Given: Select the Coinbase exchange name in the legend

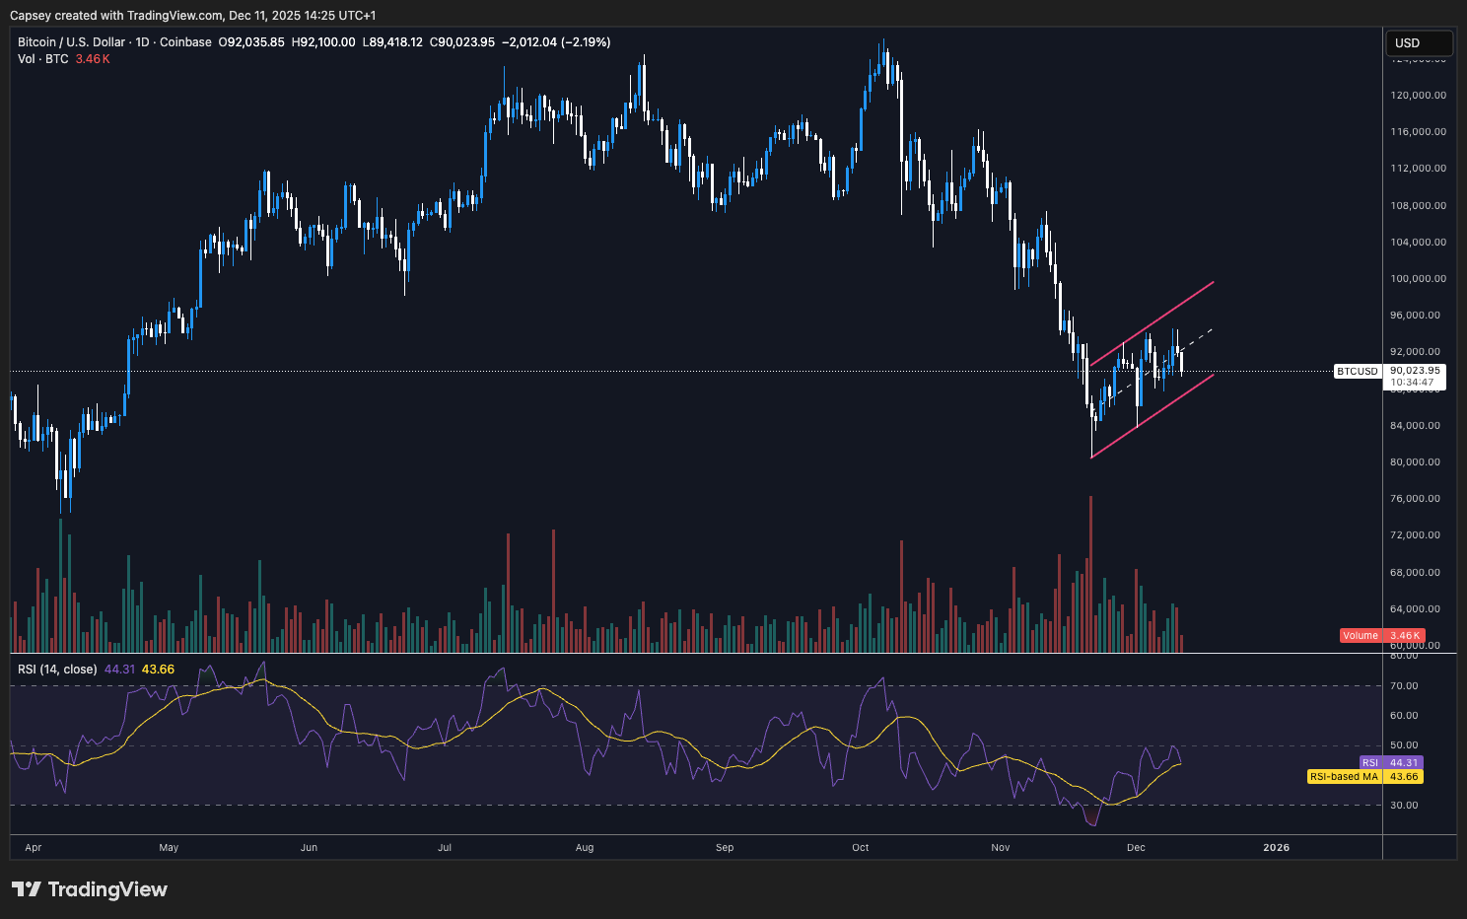Looking at the screenshot, I should pos(185,42).
